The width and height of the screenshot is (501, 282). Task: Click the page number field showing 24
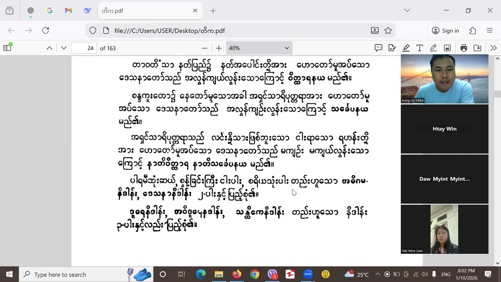coord(84,48)
